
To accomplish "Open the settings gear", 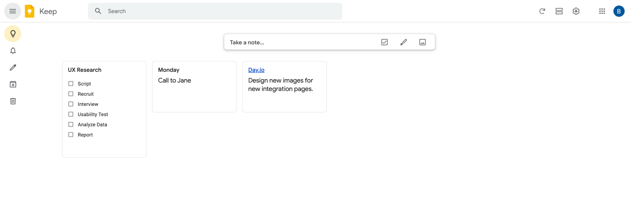I will click(x=576, y=11).
